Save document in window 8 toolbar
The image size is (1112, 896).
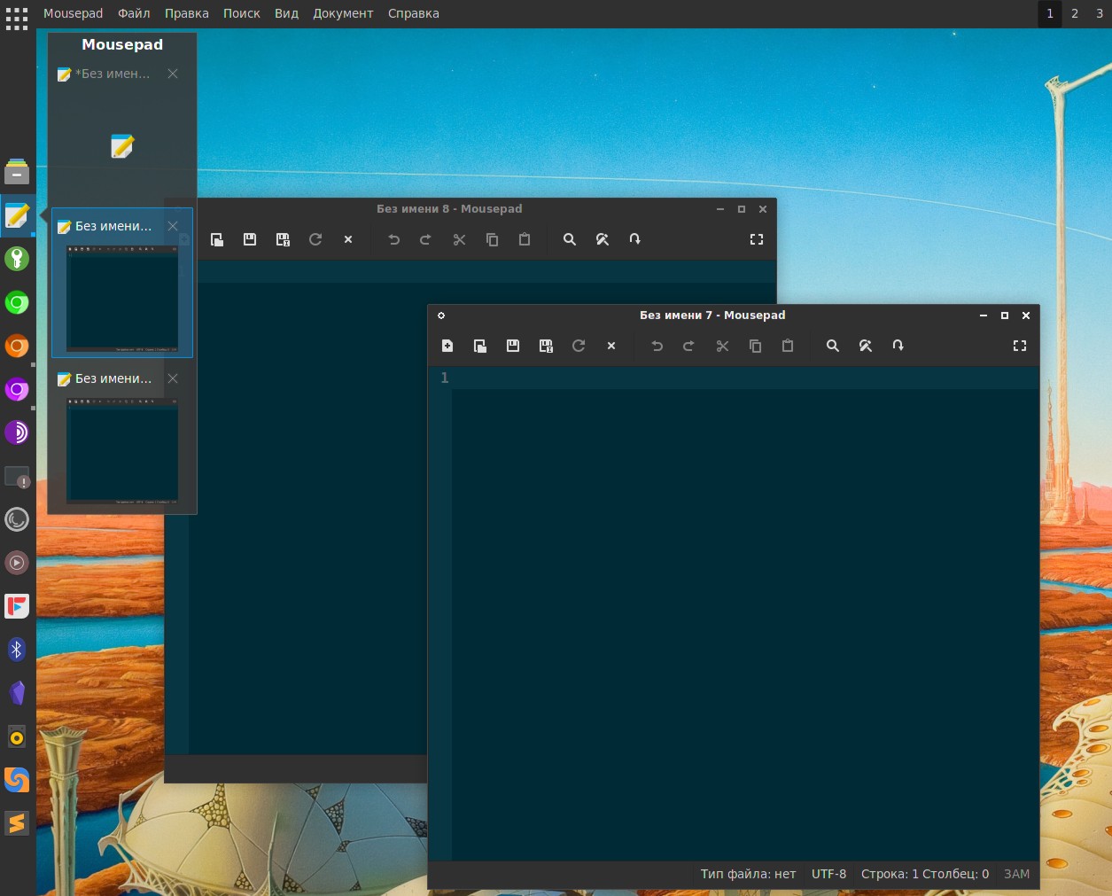(x=250, y=239)
